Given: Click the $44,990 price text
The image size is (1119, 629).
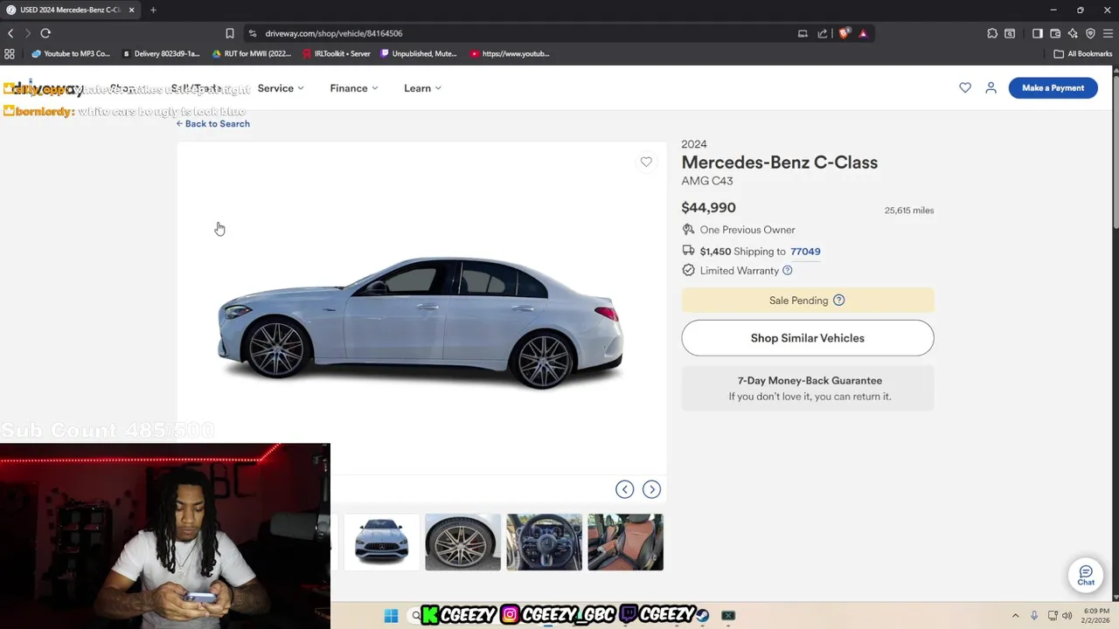Looking at the screenshot, I should click(x=708, y=208).
